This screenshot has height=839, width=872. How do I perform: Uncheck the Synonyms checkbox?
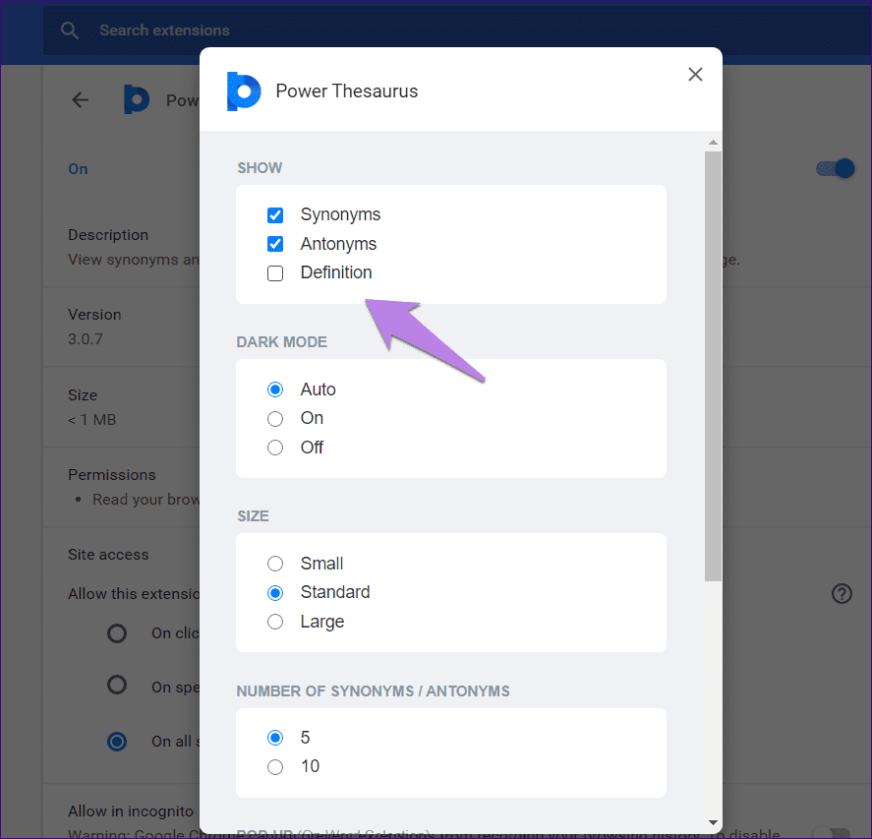pos(275,214)
